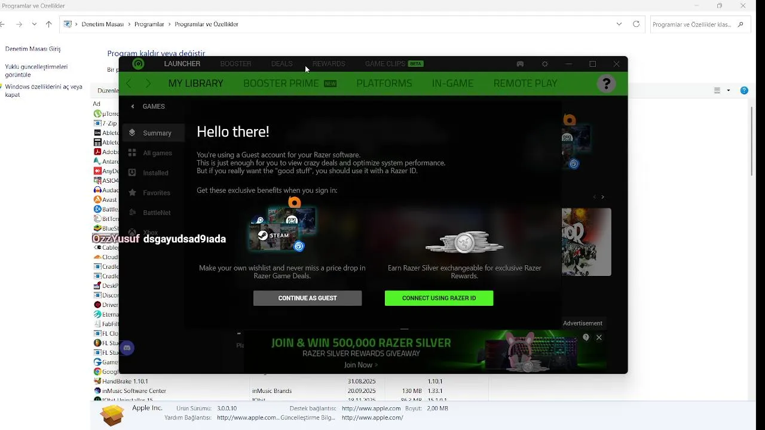Open the gamepad icon in Cortex title bar
This screenshot has width=765, height=430.
[520, 64]
